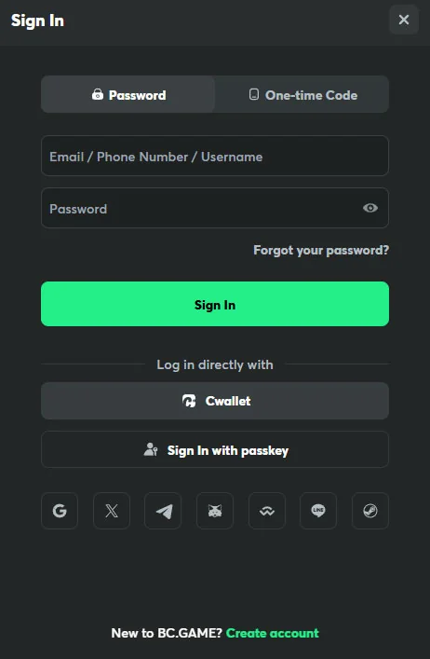Log in using the Telegram icon

click(163, 511)
